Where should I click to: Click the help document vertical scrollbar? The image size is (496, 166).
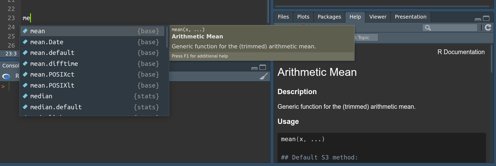point(492,59)
